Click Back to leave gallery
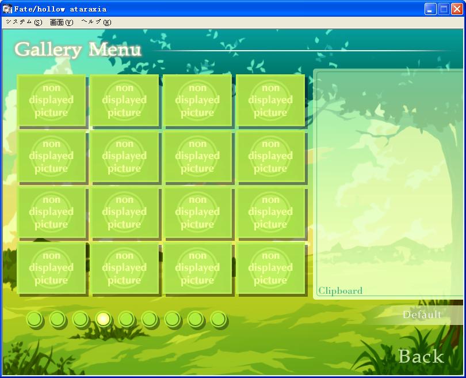 [x=421, y=356]
